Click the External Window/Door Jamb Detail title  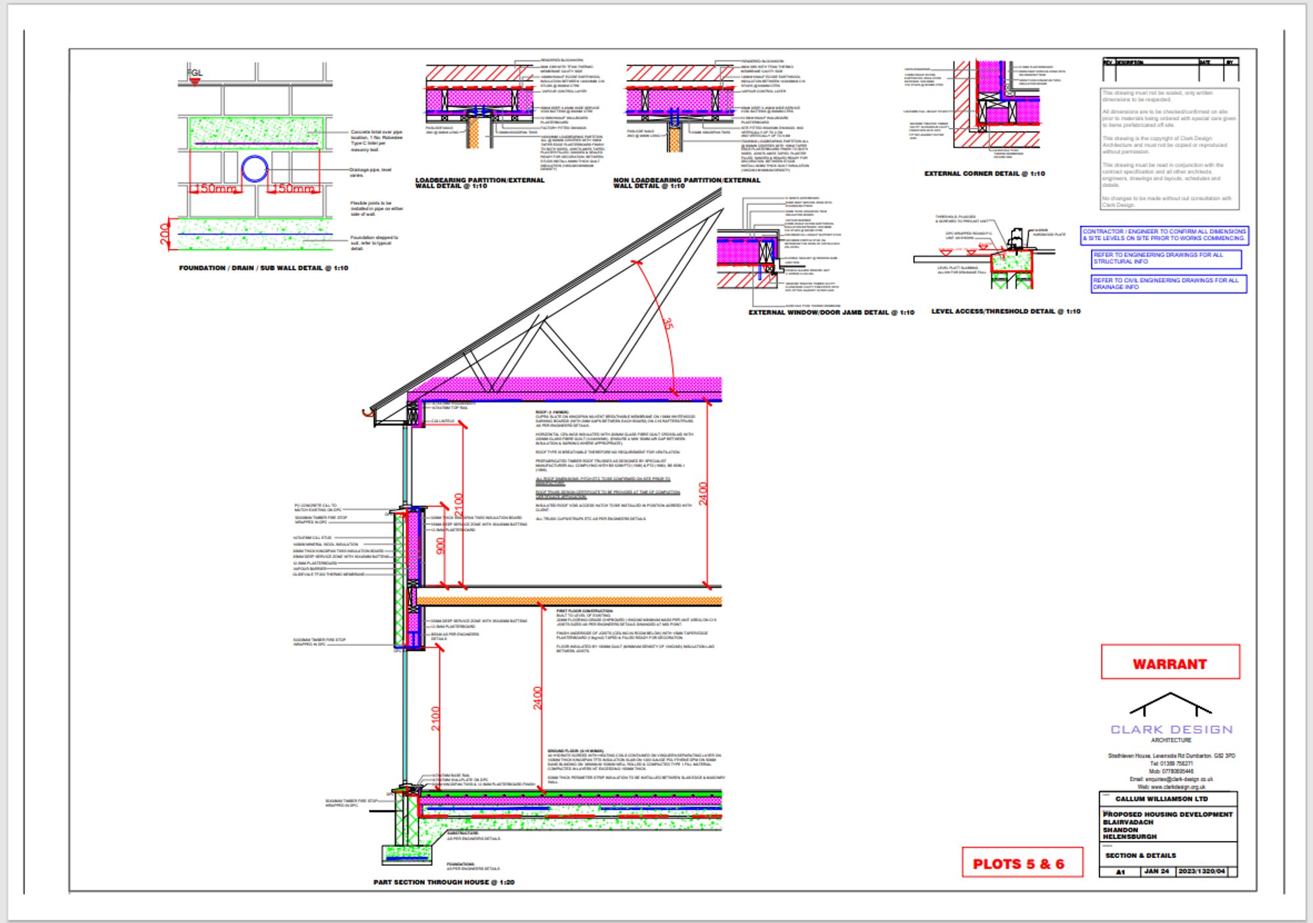[831, 312]
